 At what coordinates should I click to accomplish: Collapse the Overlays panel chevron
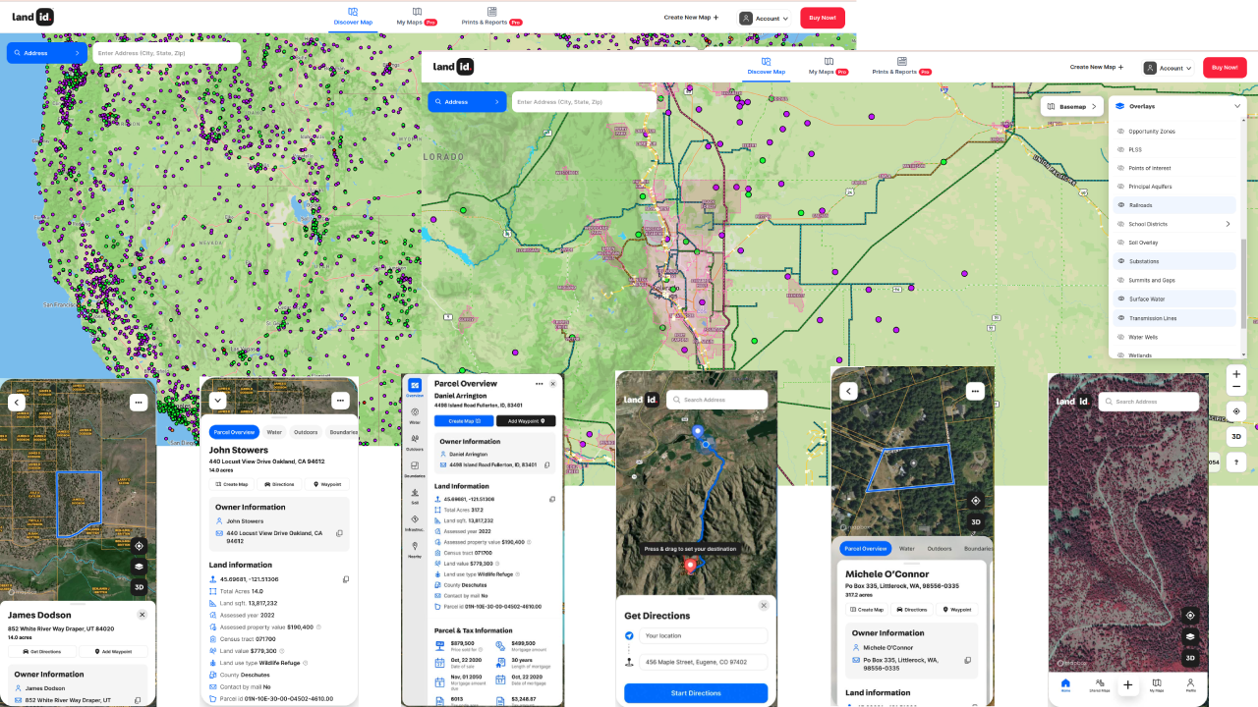pos(1236,106)
